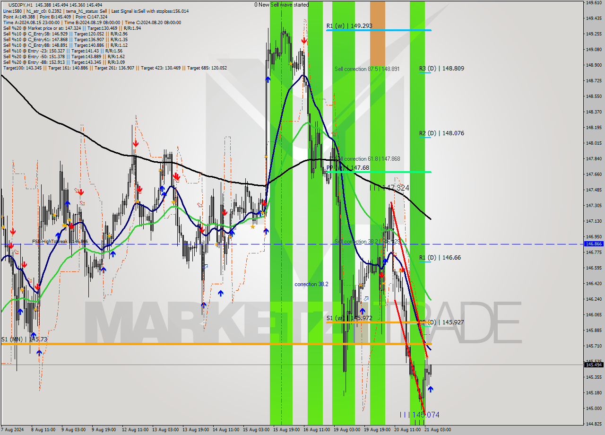This screenshot has width=605, height=435.
Task: Click the 7 Aug 2024 date on the time axis
Action: coord(13,430)
